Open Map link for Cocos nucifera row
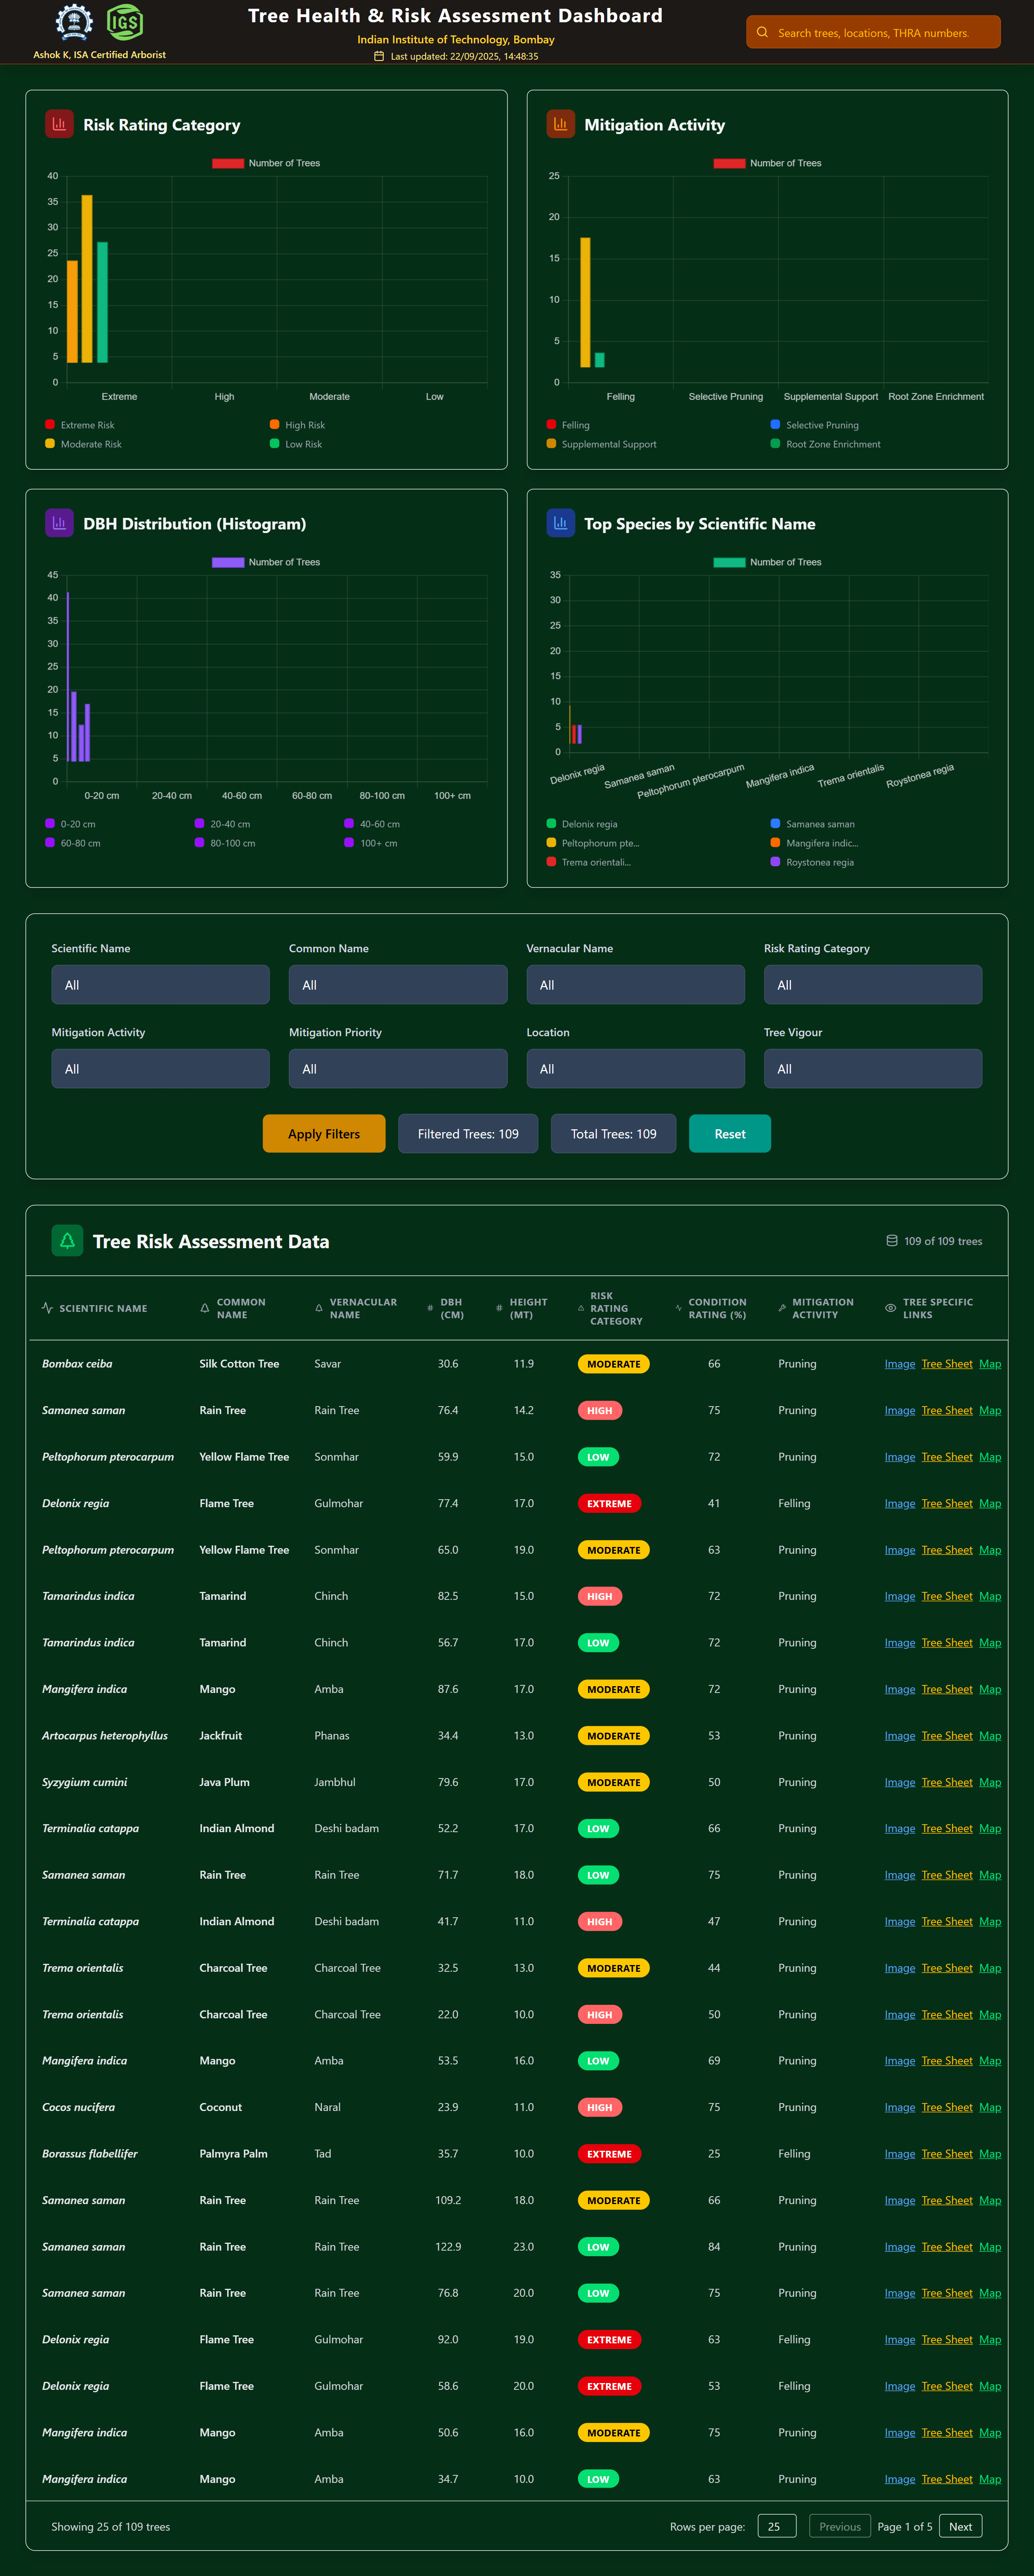Viewport: 1034px width, 2576px height. 990,2107
